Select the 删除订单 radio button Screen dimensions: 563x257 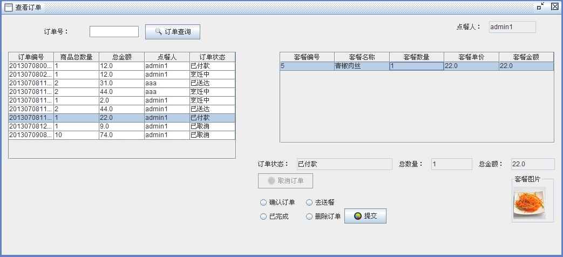coord(323,217)
